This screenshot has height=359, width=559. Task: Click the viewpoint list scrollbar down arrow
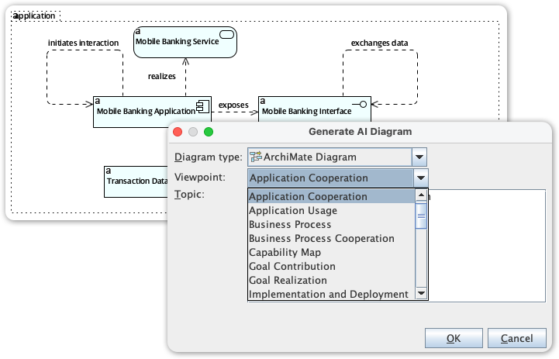[422, 294]
